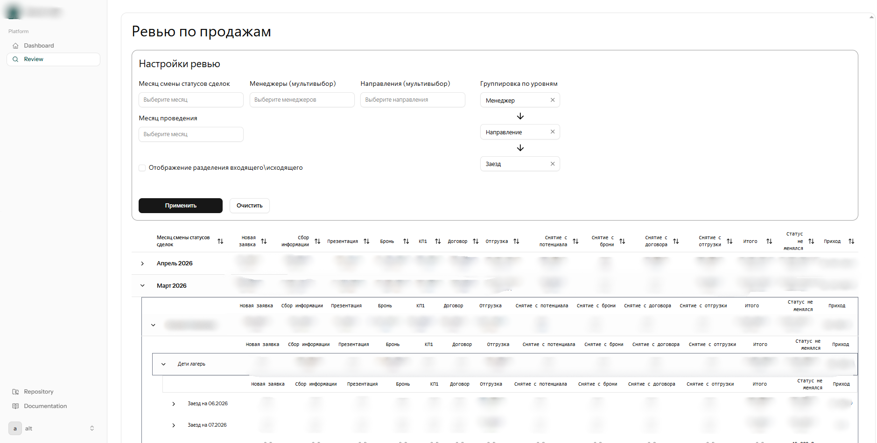
Task: Collapse the Март 2026 row
Action: tap(142, 286)
